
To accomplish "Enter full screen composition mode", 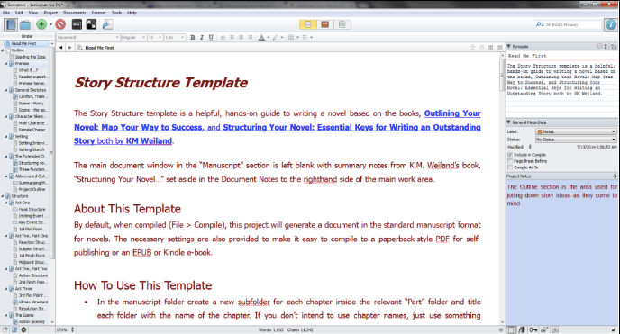I will pos(91,24).
